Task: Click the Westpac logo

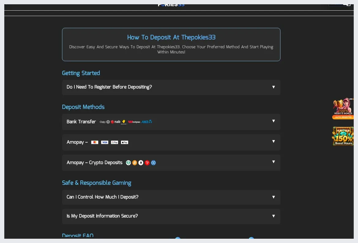Action: coord(134,122)
